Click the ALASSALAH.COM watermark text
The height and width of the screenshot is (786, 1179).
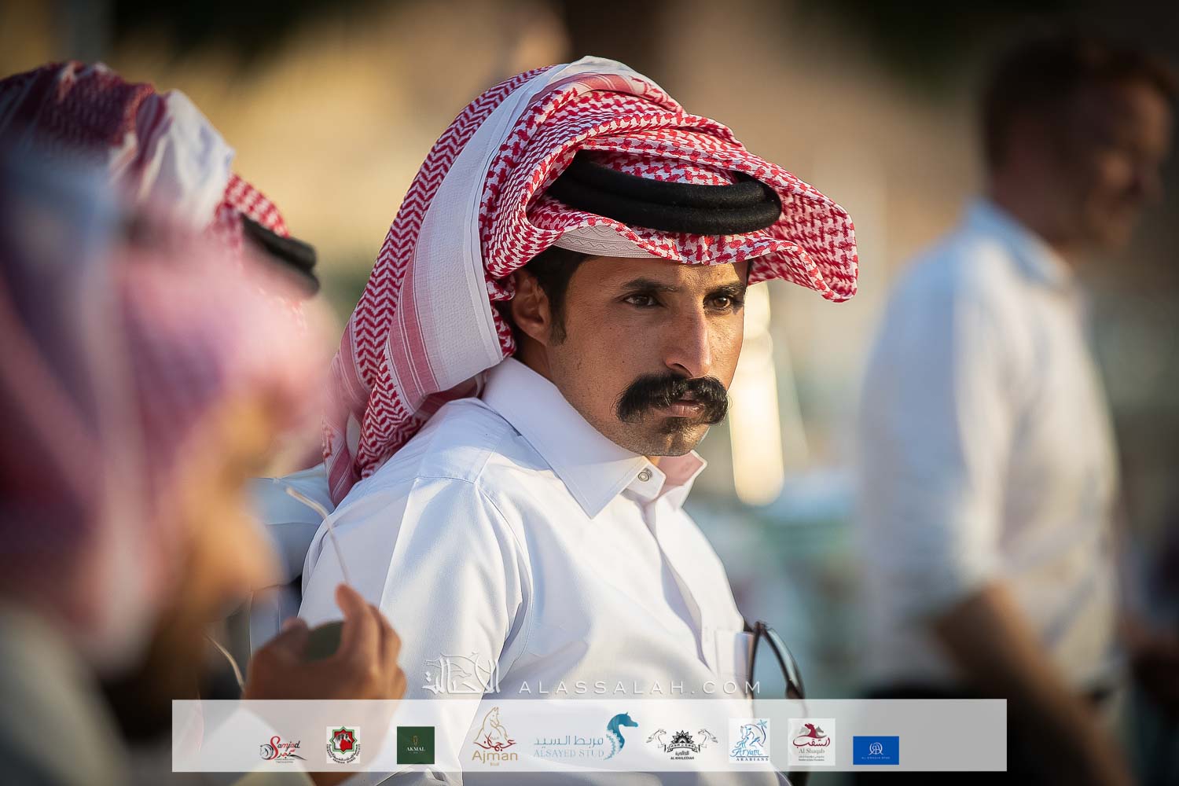point(638,688)
